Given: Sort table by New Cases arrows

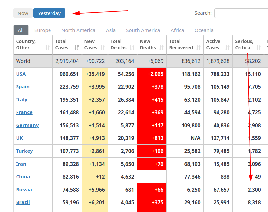Looking at the screenshot, I should 103,48.
